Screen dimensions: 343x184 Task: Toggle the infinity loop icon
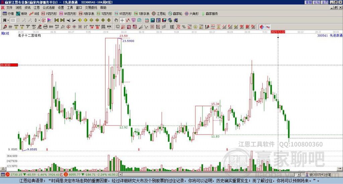[x=268, y=27]
